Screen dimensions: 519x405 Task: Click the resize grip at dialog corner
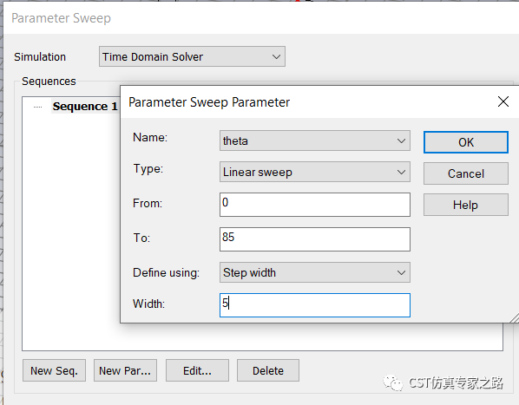click(515, 317)
